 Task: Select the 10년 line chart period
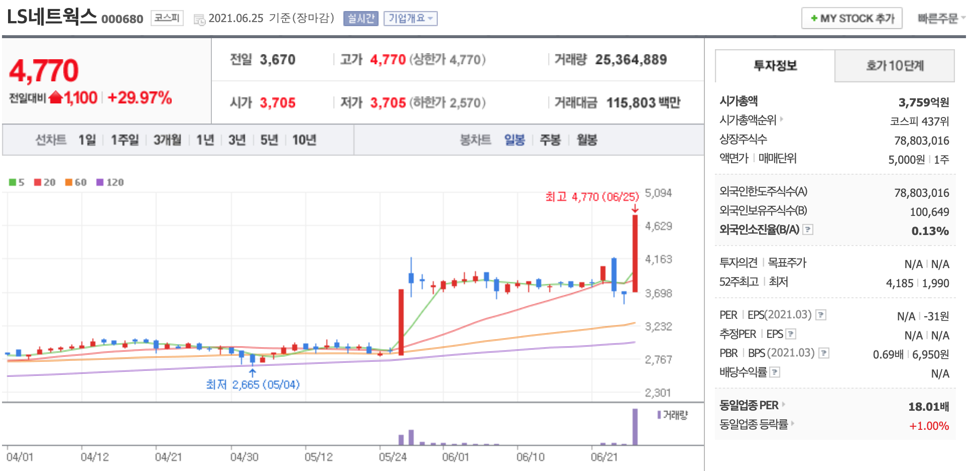point(304,140)
